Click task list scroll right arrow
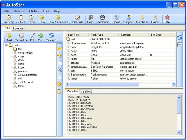 tap(174, 84)
